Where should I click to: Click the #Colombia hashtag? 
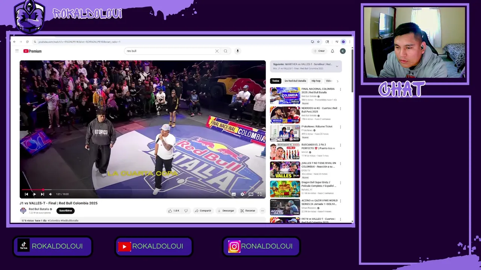[54, 220]
